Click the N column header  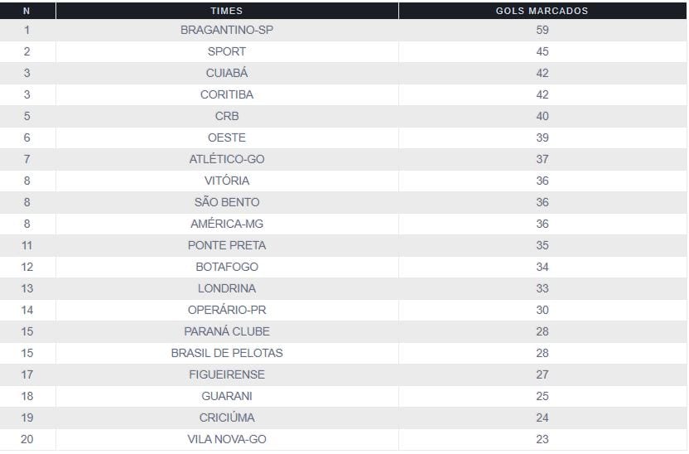coord(27,11)
